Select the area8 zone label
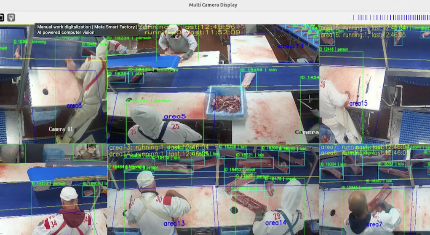The height and width of the screenshot is (235, 430). (x=74, y=106)
